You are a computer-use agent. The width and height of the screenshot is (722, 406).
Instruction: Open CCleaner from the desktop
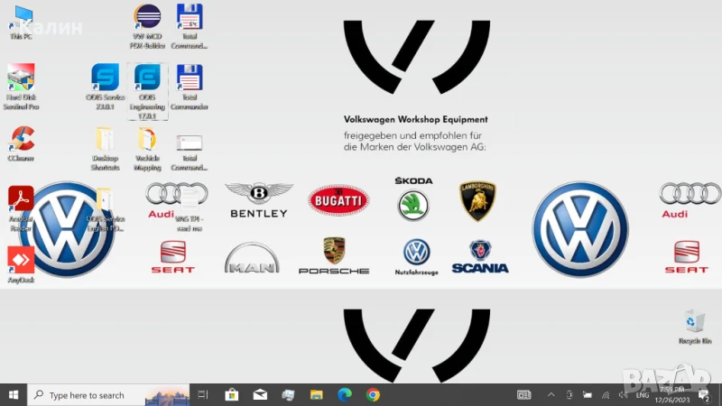21,139
